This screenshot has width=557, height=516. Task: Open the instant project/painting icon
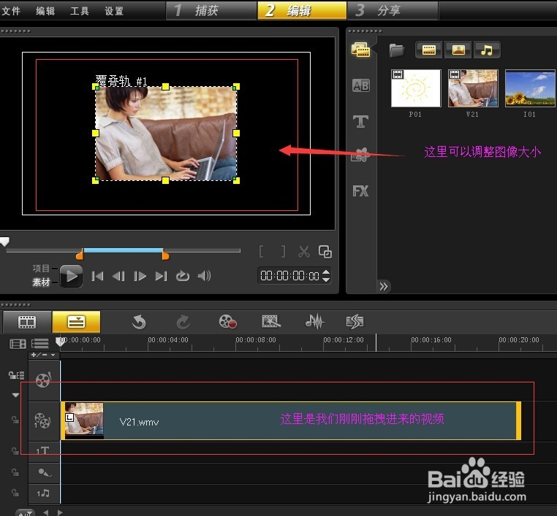tap(271, 322)
